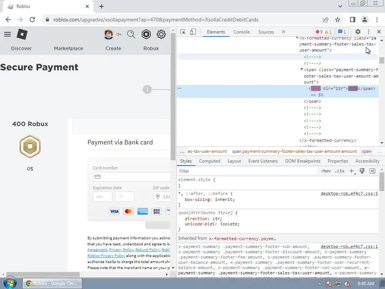Open the tab search dropdown chevron
The height and width of the screenshot is (289, 385).
click(340, 6)
